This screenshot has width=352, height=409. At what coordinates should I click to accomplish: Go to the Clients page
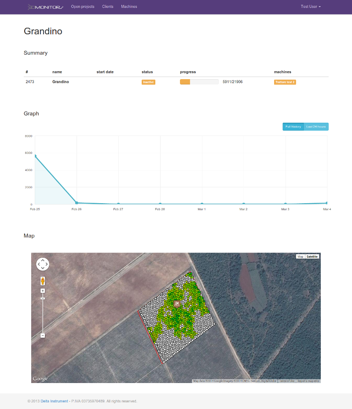[107, 7]
